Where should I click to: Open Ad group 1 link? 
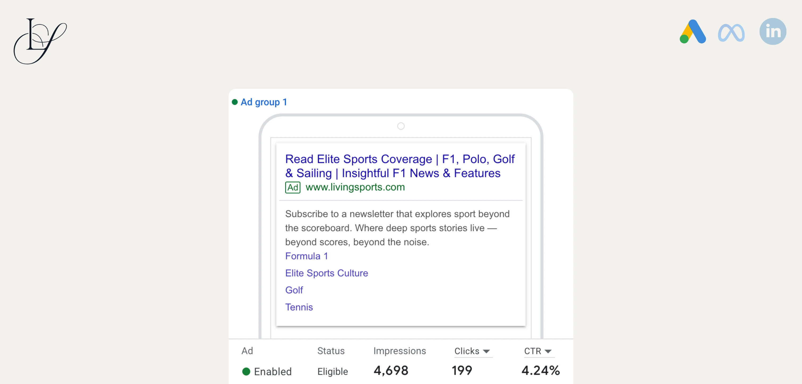(x=263, y=102)
